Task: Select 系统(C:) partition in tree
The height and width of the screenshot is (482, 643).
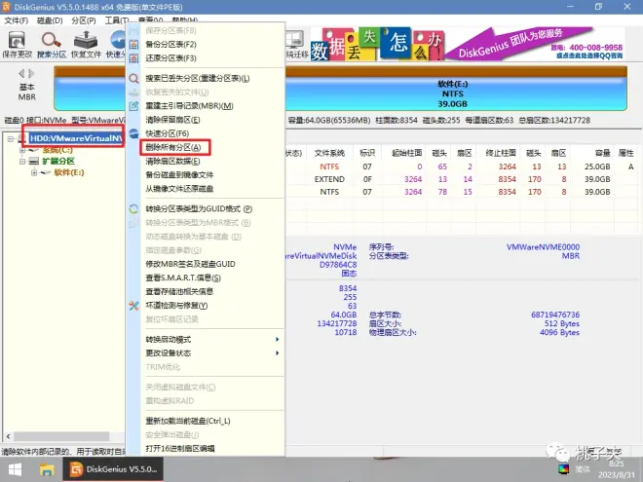Action: tap(57, 150)
